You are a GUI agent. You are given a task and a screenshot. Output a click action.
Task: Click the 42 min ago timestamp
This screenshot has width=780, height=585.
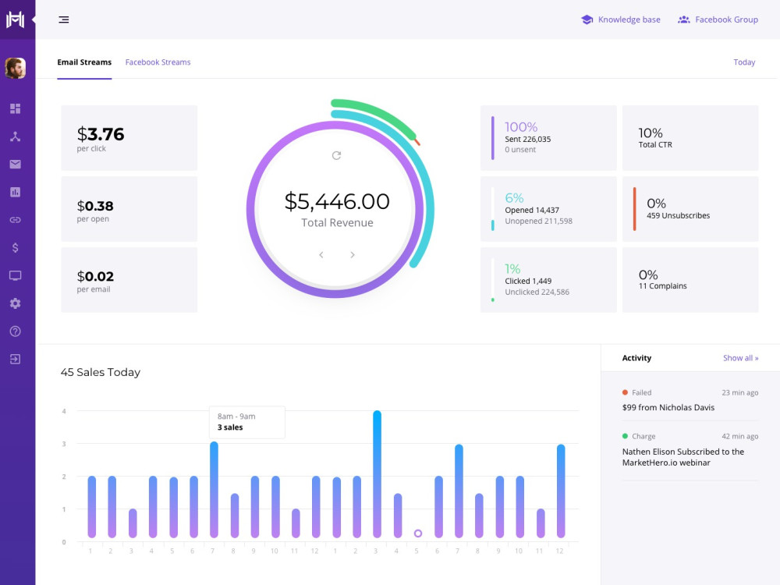pyautogui.click(x=740, y=436)
